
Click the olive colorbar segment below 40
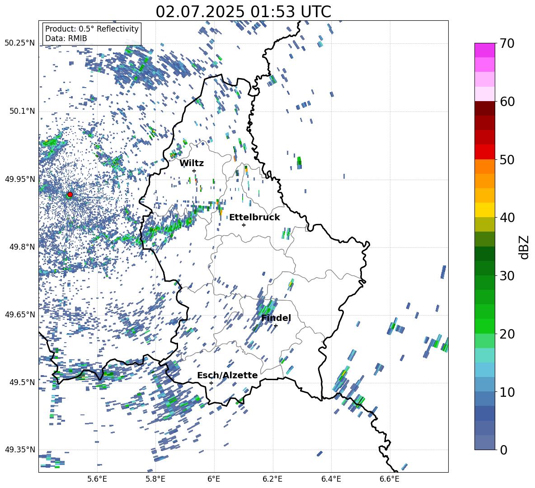point(485,224)
